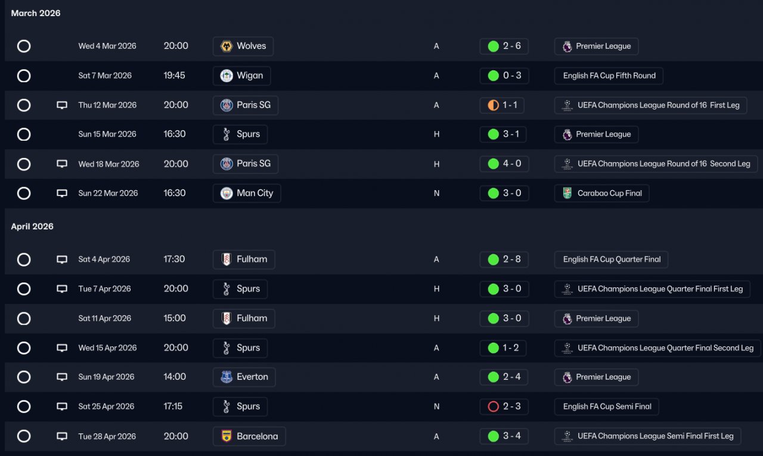Click Carabao Cup trophy icon
The height and width of the screenshot is (456, 763).
(x=567, y=193)
